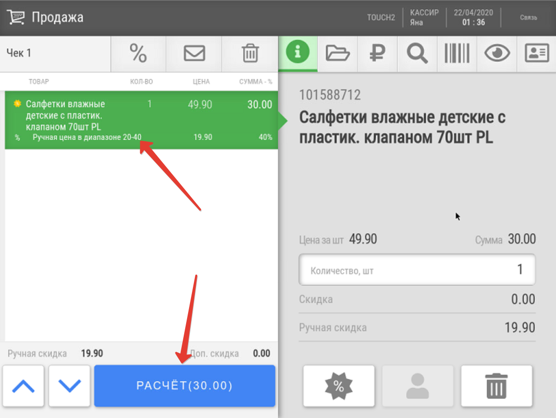This screenshot has height=418, width=556.
Task: Select the green info tab icon
Action: pyautogui.click(x=298, y=53)
